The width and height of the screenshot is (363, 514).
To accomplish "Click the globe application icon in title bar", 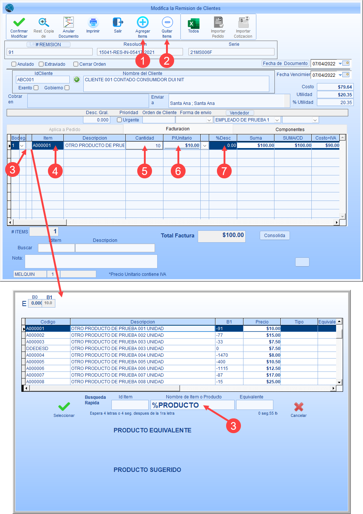I will [x=10, y=8].
